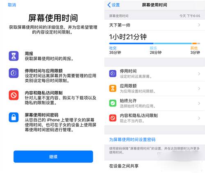Screen dimensions: 205x173
Task: Open the 在设备之间共享 row
Action: tap(155, 166)
